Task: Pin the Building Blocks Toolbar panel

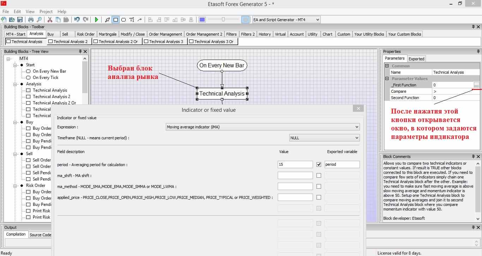Action: point(473,27)
